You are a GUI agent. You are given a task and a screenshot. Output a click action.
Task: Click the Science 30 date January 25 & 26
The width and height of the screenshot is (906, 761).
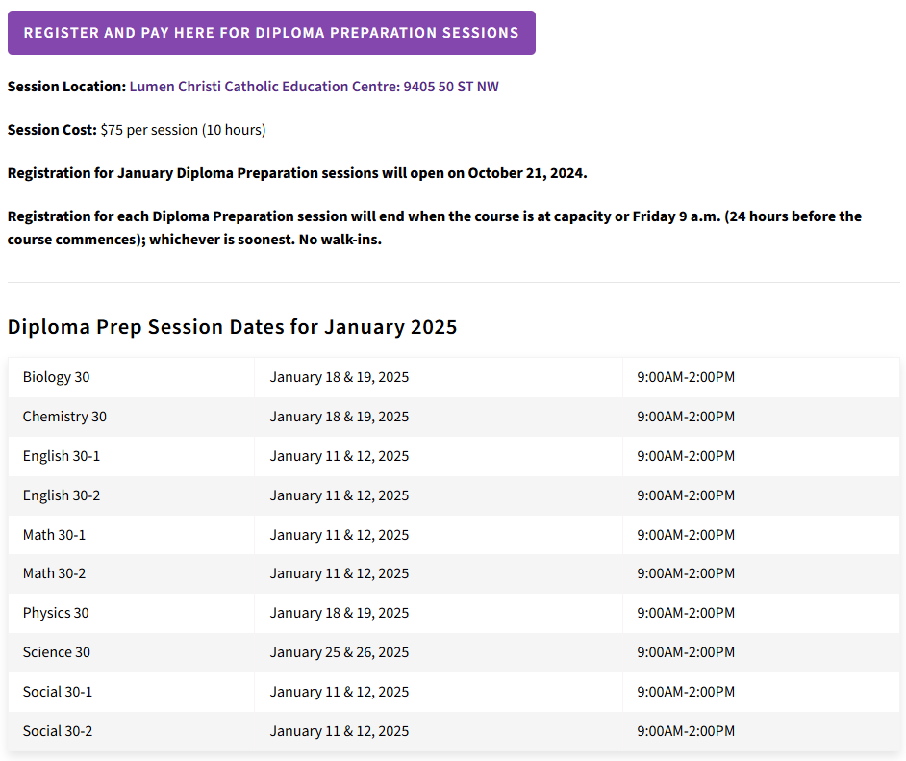coord(340,652)
